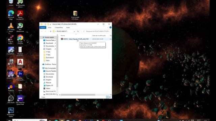Click the Properties icon in the Explorer title bar
Viewport: 216px width, 121px height.
pyautogui.click(x=45, y=24)
